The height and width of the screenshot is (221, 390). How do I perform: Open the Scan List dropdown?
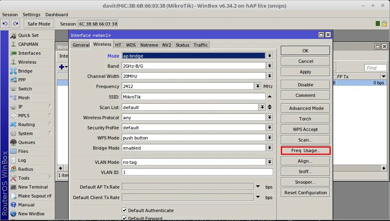(x=262, y=107)
